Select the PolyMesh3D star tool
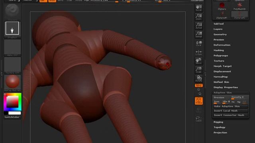The height and width of the screenshot is (143, 255). point(239,6)
